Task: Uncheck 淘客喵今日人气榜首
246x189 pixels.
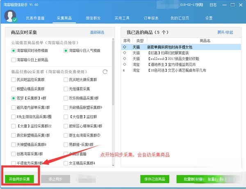Action: [x=66, y=51]
